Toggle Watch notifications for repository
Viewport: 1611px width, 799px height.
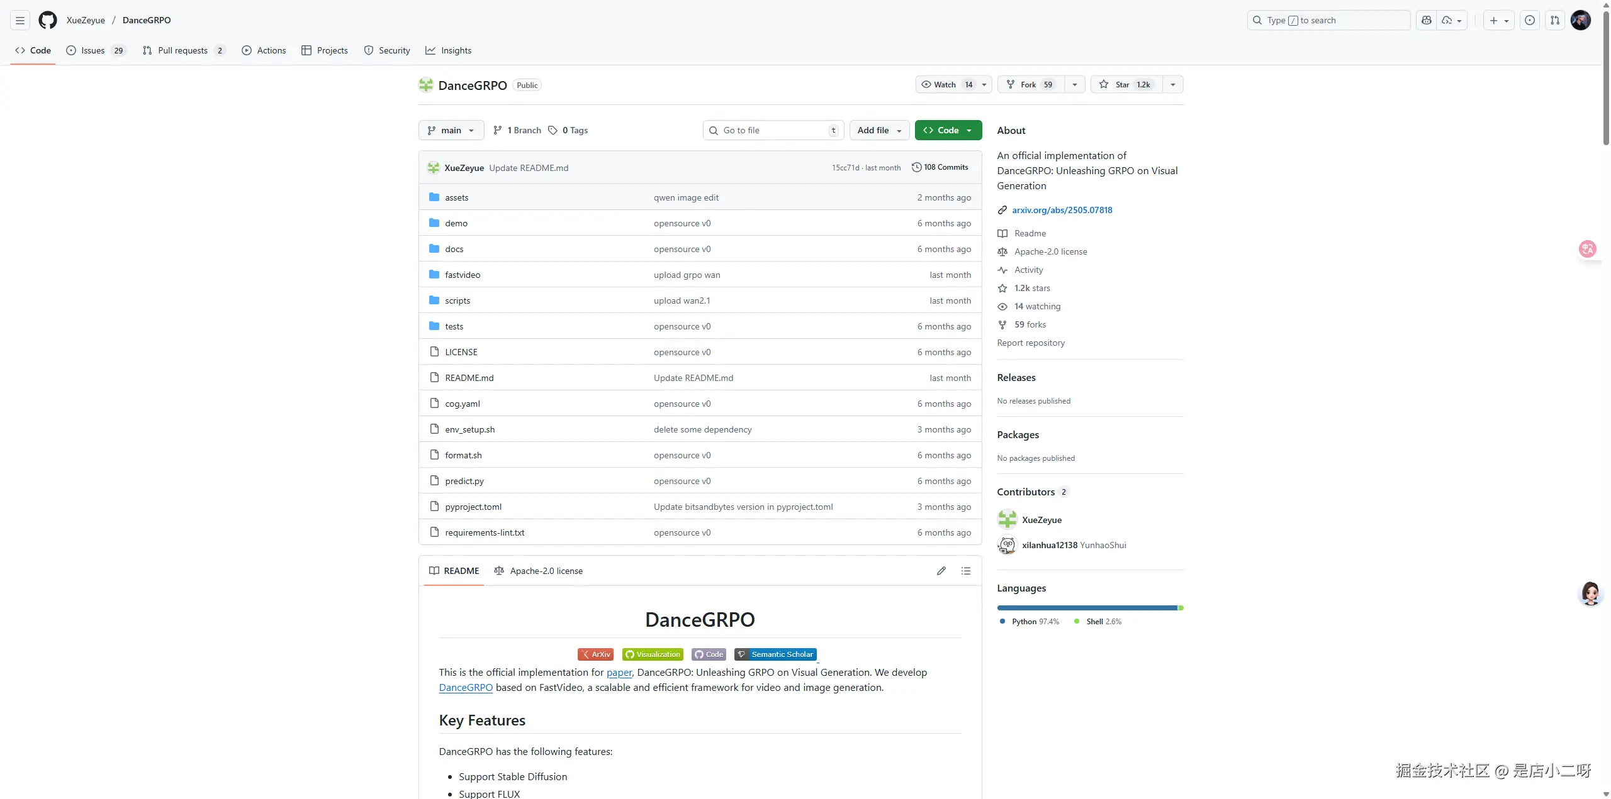click(945, 85)
